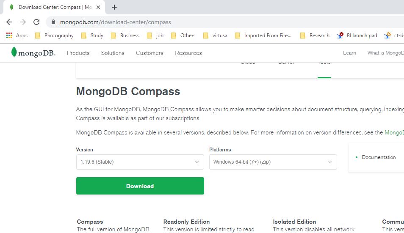The width and height of the screenshot is (404, 233).
Task: Click the Compass edition heading
Action: pos(90,222)
